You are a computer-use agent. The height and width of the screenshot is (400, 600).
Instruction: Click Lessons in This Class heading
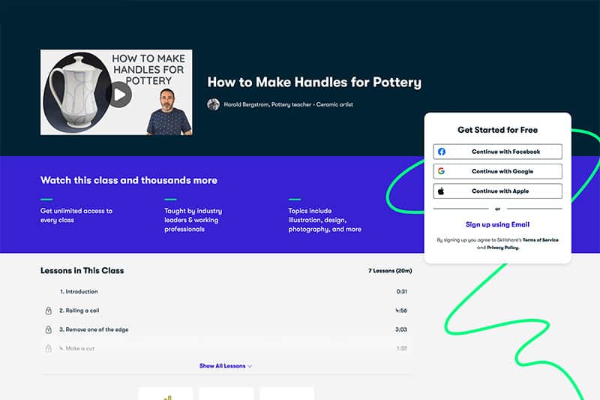click(82, 271)
